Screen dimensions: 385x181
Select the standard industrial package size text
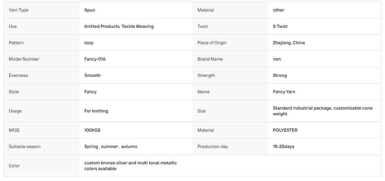pyautogui.click(x=323, y=111)
